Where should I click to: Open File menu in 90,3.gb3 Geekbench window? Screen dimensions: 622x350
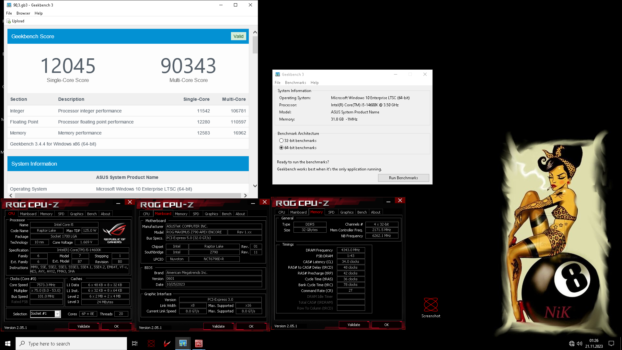(9, 13)
